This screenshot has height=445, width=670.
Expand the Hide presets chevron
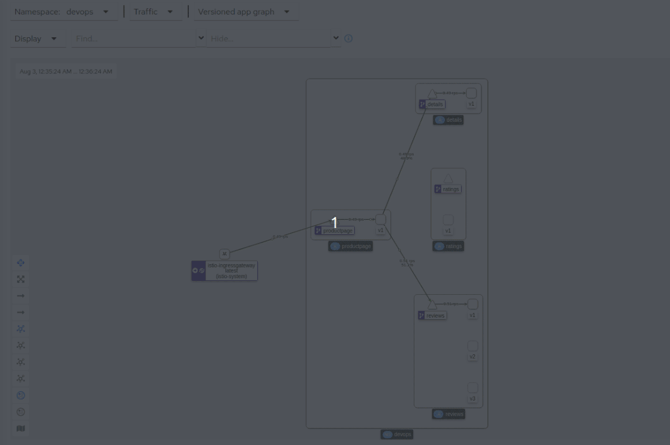[x=336, y=38]
